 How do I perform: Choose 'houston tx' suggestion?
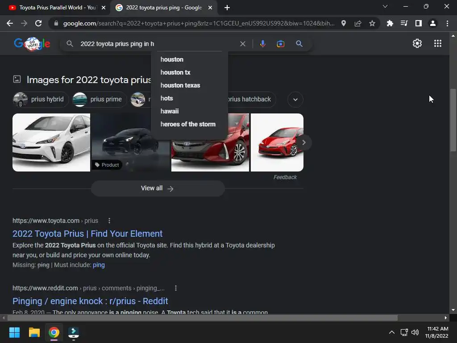tap(189, 72)
